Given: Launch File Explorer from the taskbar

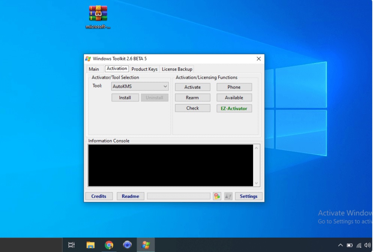Looking at the screenshot, I should [x=90, y=245].
